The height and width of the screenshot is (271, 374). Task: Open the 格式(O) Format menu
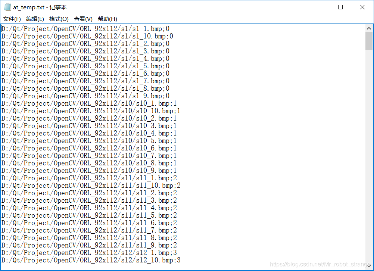pyautogui.click(x=59, y=19)
